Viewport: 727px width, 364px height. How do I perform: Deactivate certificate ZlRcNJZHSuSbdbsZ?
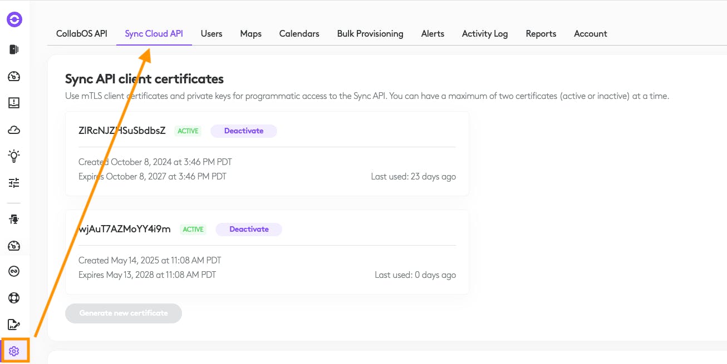(244, 131)
